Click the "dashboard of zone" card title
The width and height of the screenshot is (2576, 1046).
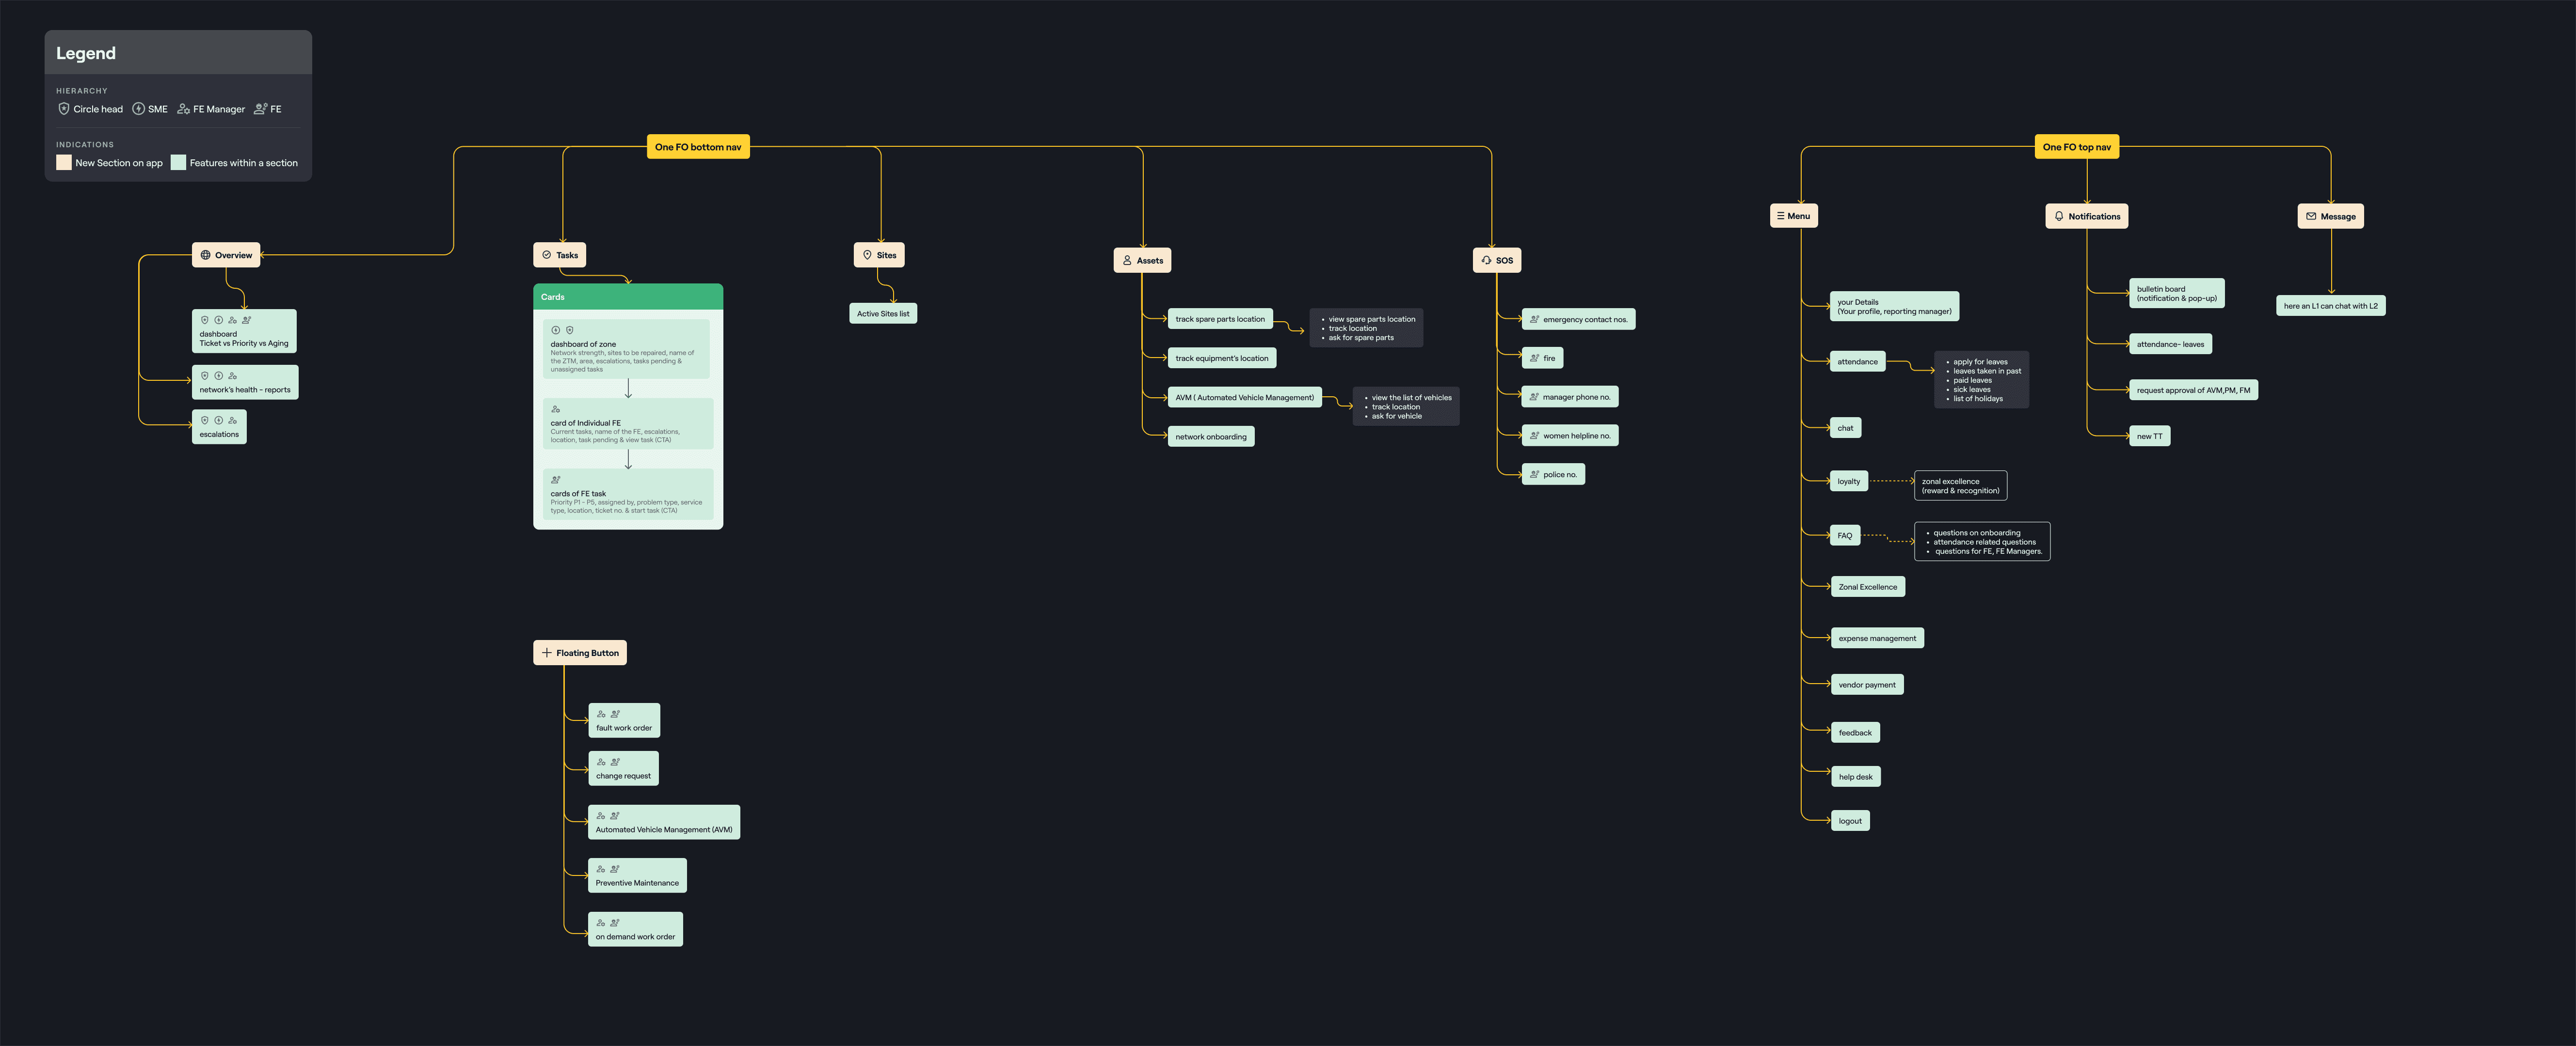point(583,343)
